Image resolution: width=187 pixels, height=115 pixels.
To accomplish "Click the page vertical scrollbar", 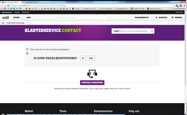I will (x=185, y=48).
